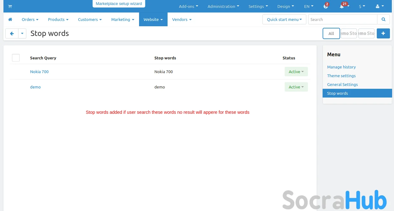Open the caret dropdown beside the back arrow
The image size is (394, 211).
(x=22, y=33)
